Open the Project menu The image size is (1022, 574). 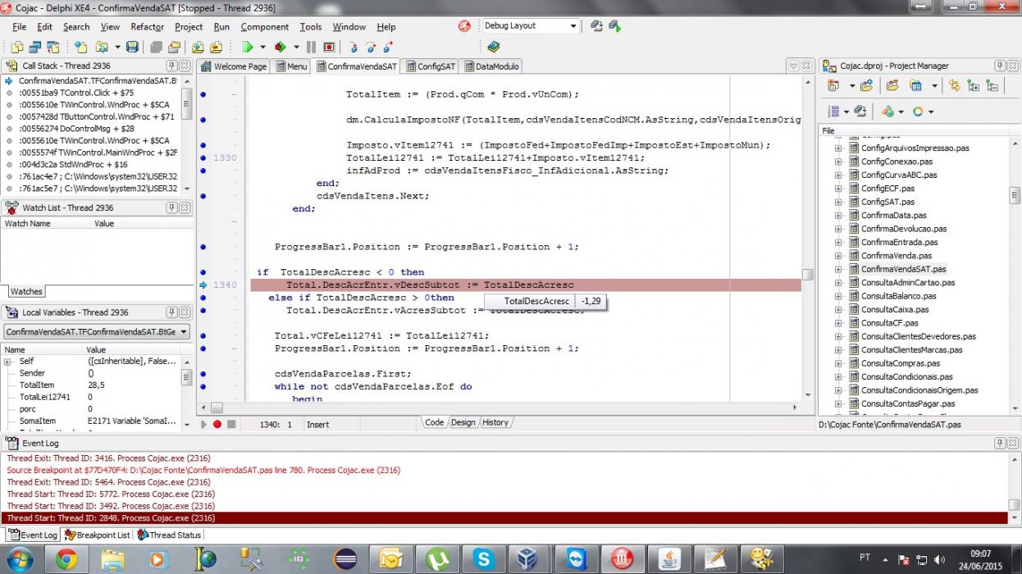(189, 26)
